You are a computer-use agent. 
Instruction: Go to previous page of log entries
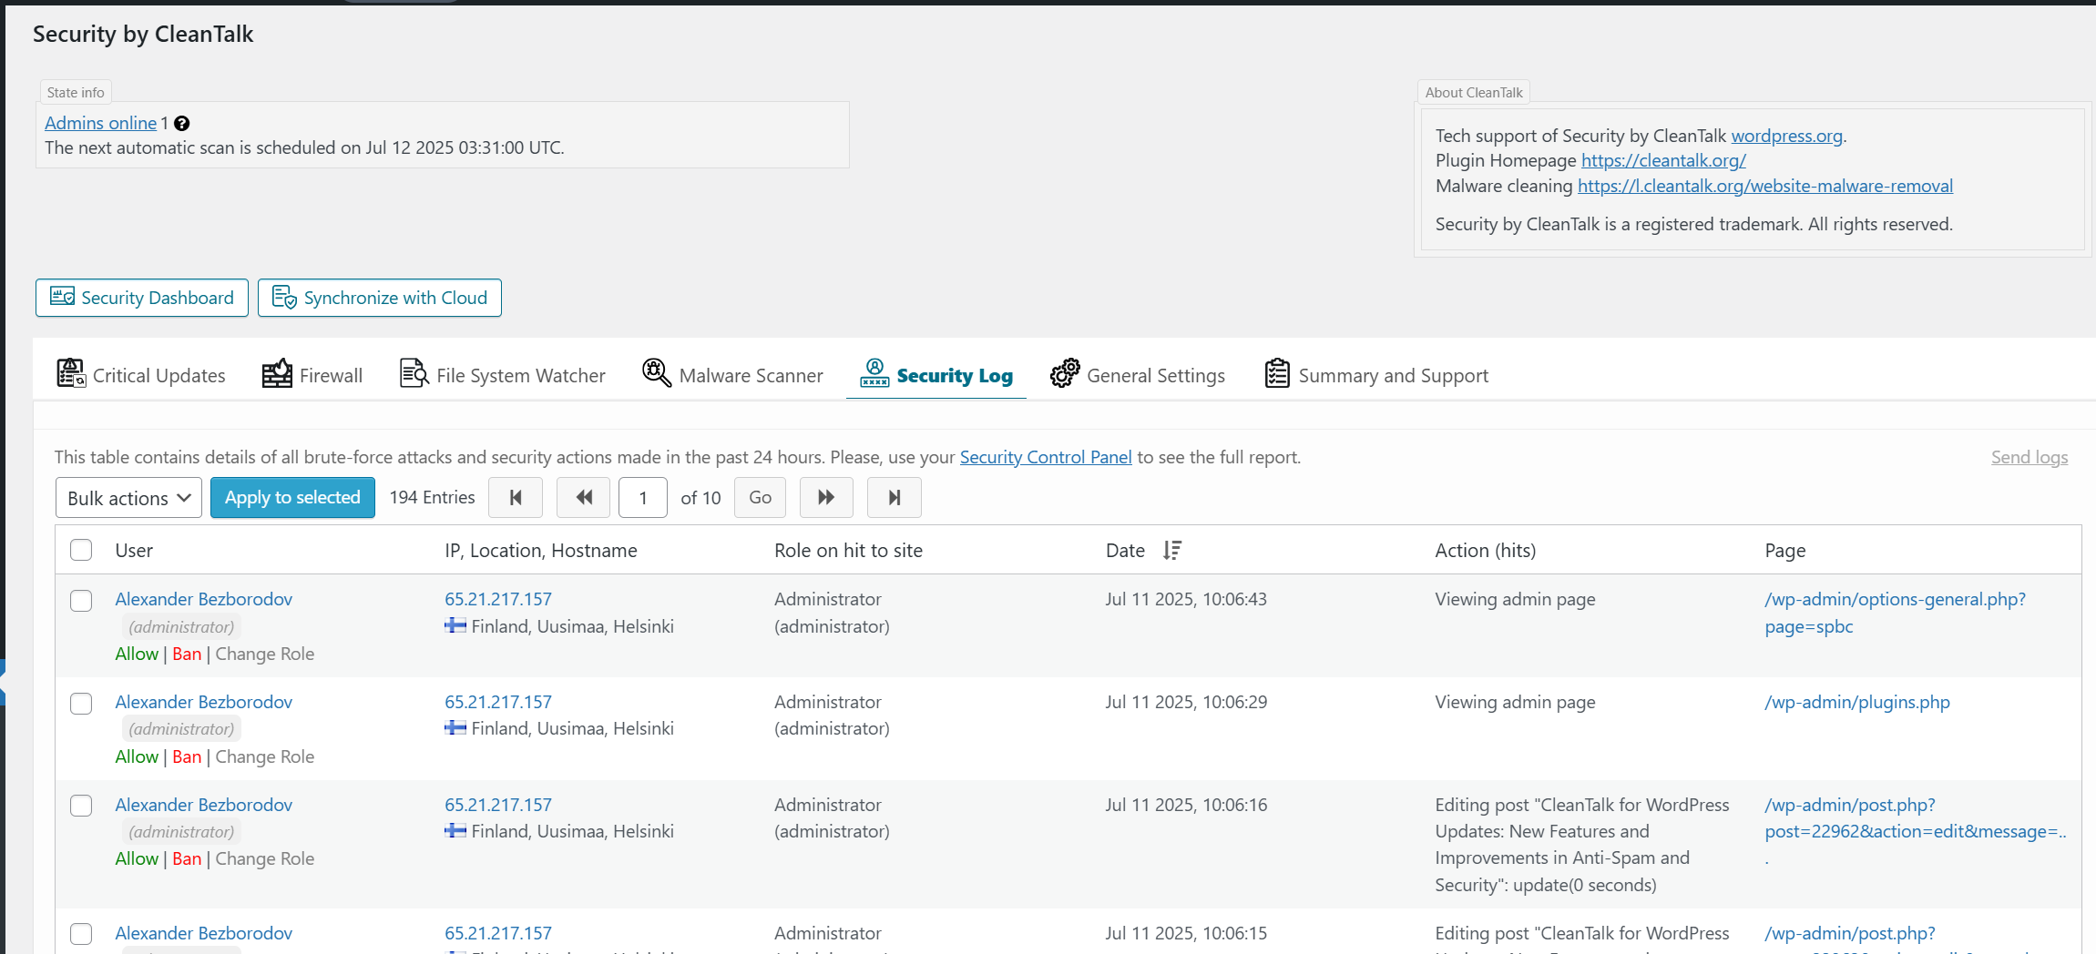[x=583, y=498]
